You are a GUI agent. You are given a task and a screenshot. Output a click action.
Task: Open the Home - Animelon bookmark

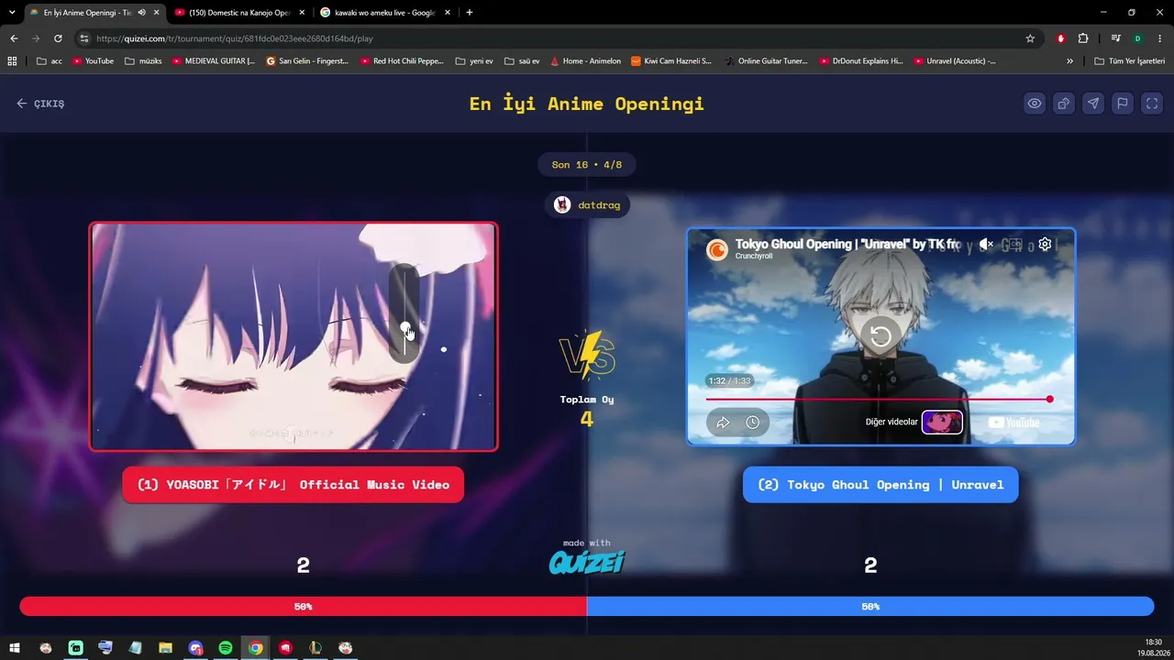[585, 61]
